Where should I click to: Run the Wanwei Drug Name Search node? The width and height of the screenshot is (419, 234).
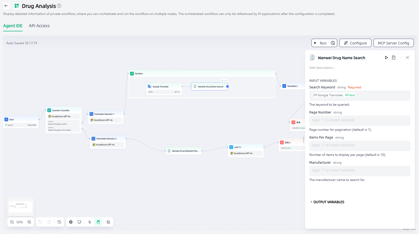click(386, 58)
